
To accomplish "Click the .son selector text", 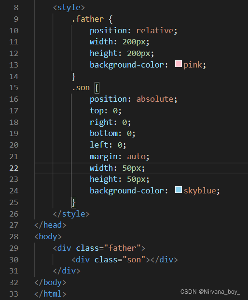I will [81, 88].
